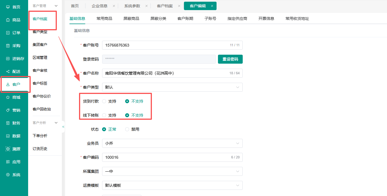Viewport: 387px width, 196px height.
Task: Open the 配送 share icon in sidebar
Action: coord(8,72)
